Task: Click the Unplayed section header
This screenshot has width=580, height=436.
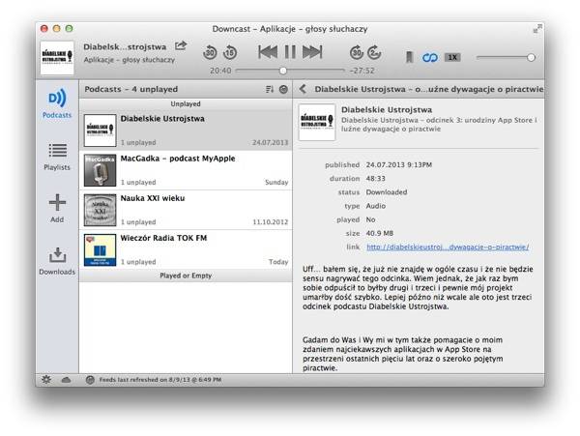Action: click(186, 103)
